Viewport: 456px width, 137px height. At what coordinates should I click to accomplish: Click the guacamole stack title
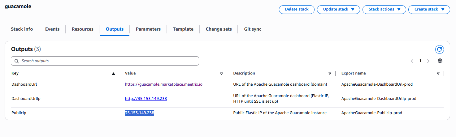coord(18,6)
